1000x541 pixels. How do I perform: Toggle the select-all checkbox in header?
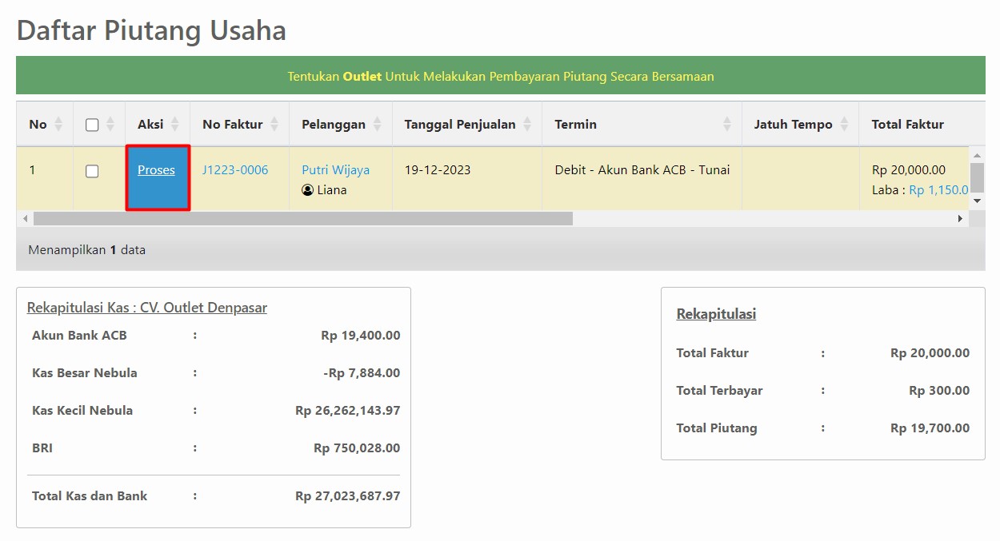pyautogui.click(x=92, y=125)
